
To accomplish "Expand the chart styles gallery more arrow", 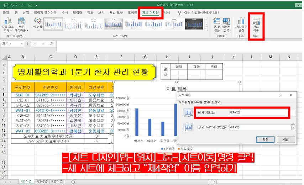I will click(206, 28).
